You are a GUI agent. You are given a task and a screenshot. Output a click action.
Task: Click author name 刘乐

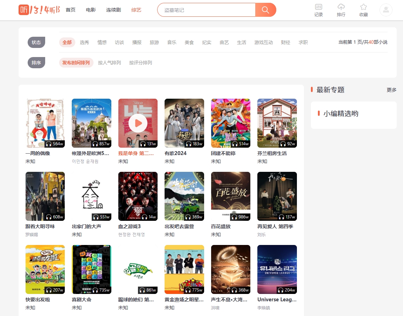click(x=262, y=234)
